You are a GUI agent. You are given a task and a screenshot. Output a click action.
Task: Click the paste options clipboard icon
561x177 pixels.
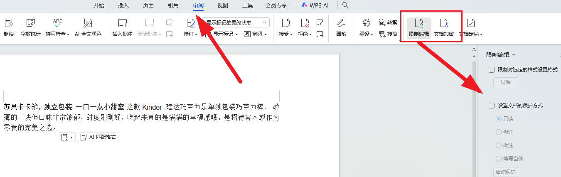pyautogui.click(x=64, y=137)
